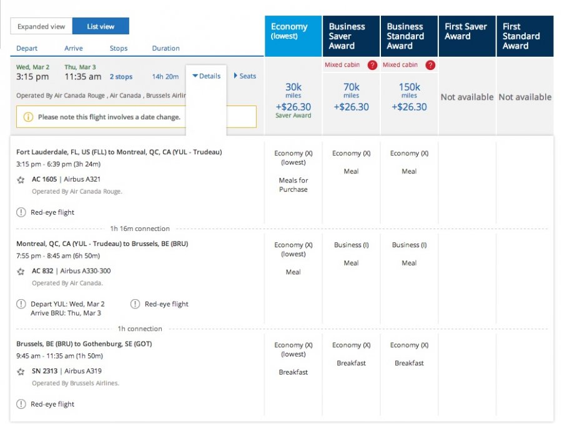Switch to List view
562x424 pixels.
point(101,26)
